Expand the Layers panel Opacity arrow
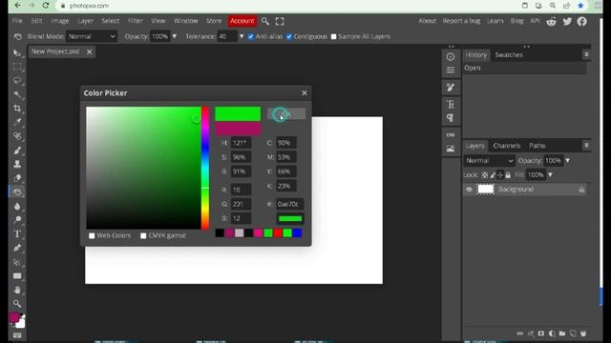Viewport: 611px width, 343px height. coord(567,161)
